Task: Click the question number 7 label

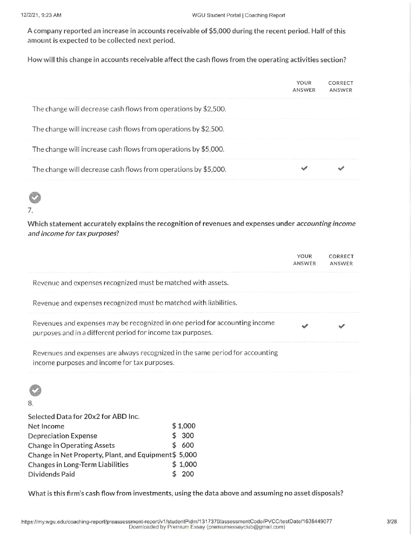Action: point(30,210)
